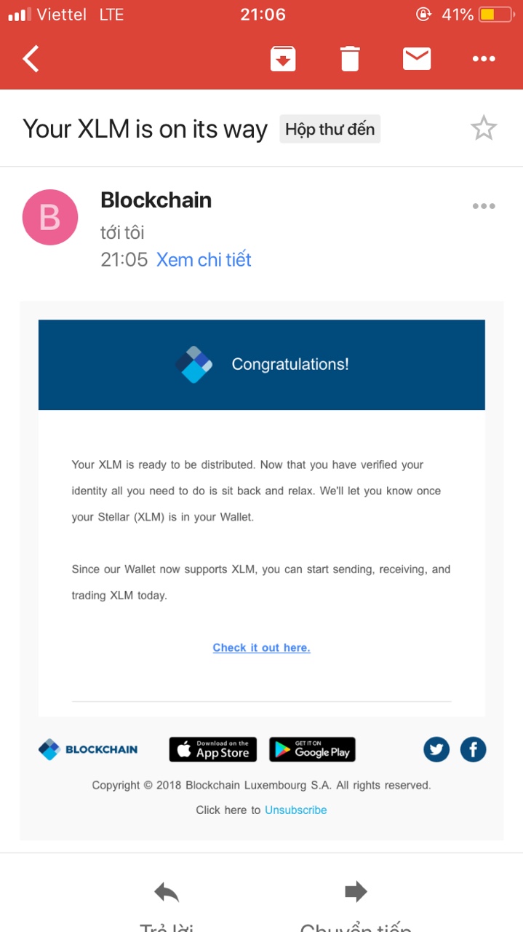This screenshot has height=932, width=523.
Task: Tap the 'Hộp thư đến' inbox label
Action: 330,130
